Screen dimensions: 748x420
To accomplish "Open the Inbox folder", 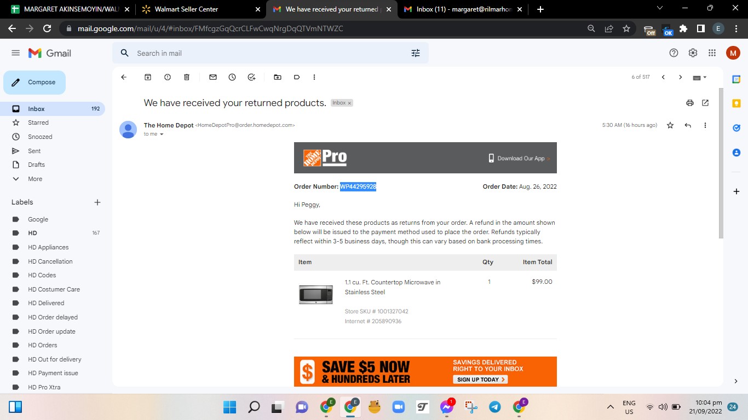I will [53, 109].
